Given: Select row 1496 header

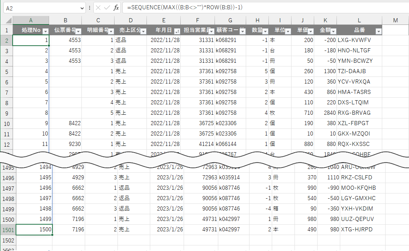Looking at the screenshot, I should point(8,178).
